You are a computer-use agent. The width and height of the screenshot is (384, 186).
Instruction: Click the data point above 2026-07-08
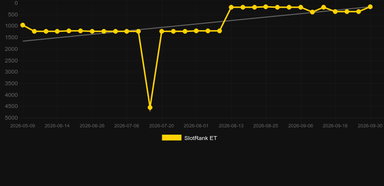coord(126,31)
